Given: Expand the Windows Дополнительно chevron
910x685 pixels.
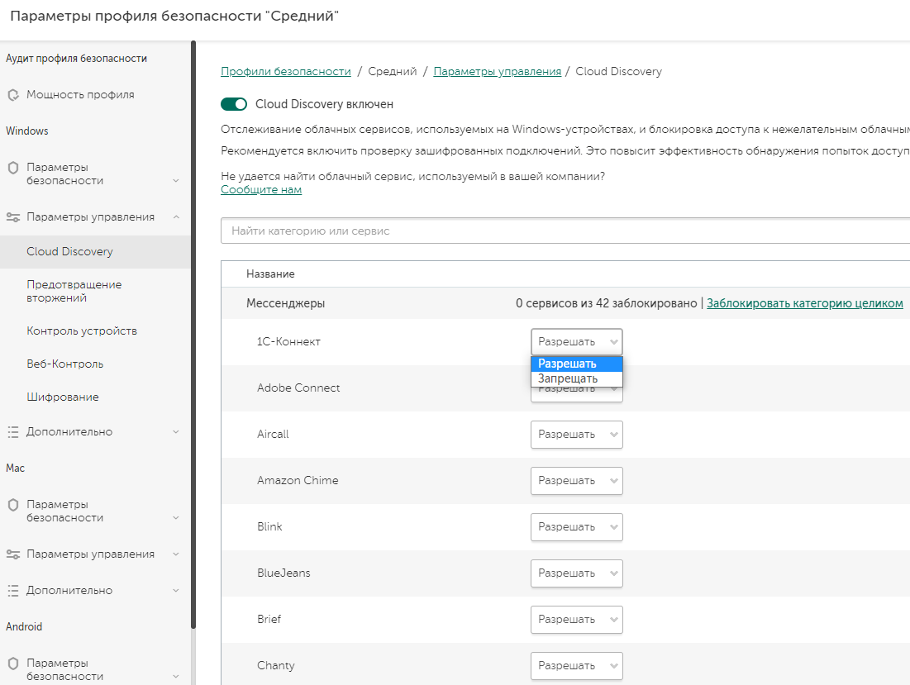Looking at the screenshot, I should pyautogui.click(x=176, y=432).
